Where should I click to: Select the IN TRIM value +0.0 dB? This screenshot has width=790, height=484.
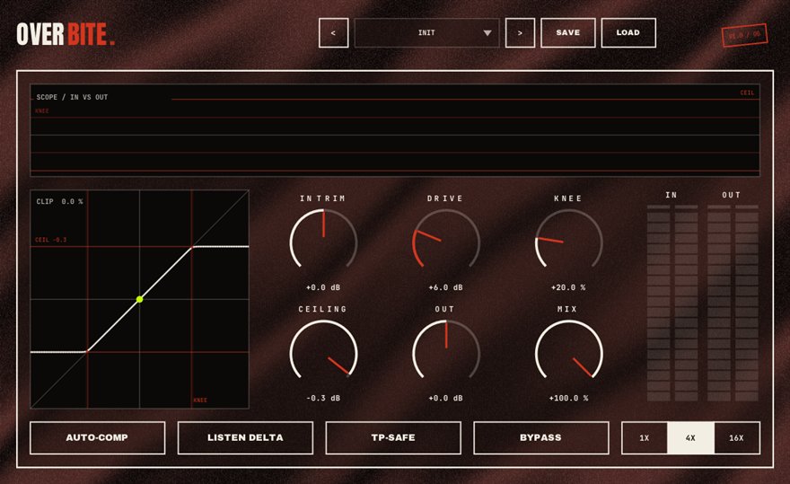click(x=323, y=287)
